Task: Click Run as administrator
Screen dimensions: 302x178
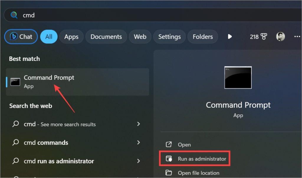Action: point(195,158)
